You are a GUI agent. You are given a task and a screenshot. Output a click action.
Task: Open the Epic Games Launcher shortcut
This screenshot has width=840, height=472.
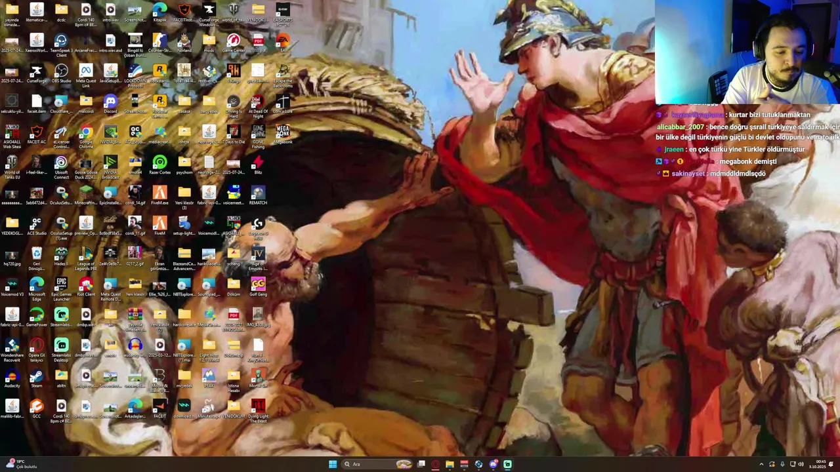[61, 290]
